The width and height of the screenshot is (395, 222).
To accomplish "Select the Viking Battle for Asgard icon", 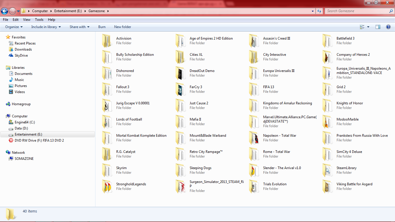I will coord(327,186).
